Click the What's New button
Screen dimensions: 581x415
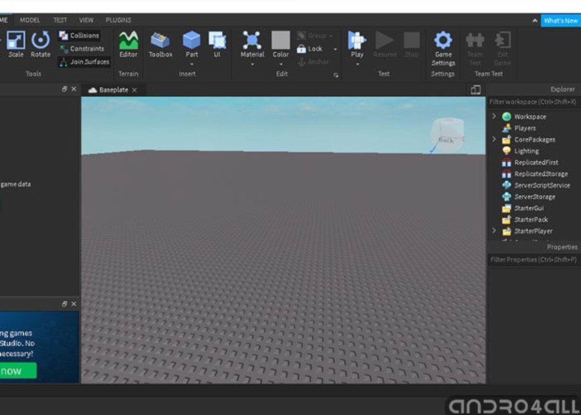pos(561,20)
